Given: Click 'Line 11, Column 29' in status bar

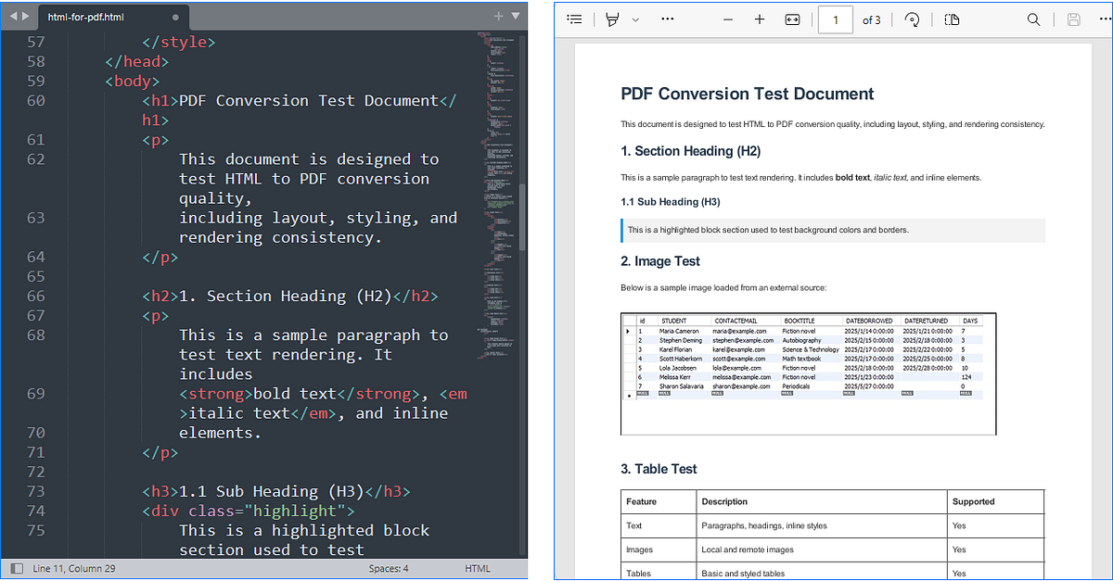Looking at the screenshot, I should [x=74, y=568].
